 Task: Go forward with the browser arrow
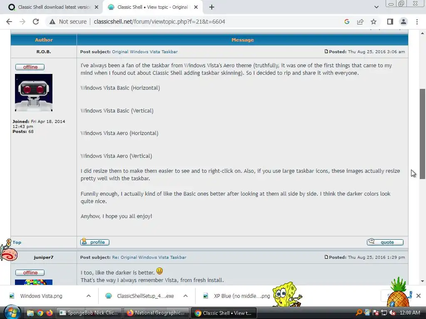[22, 22]
